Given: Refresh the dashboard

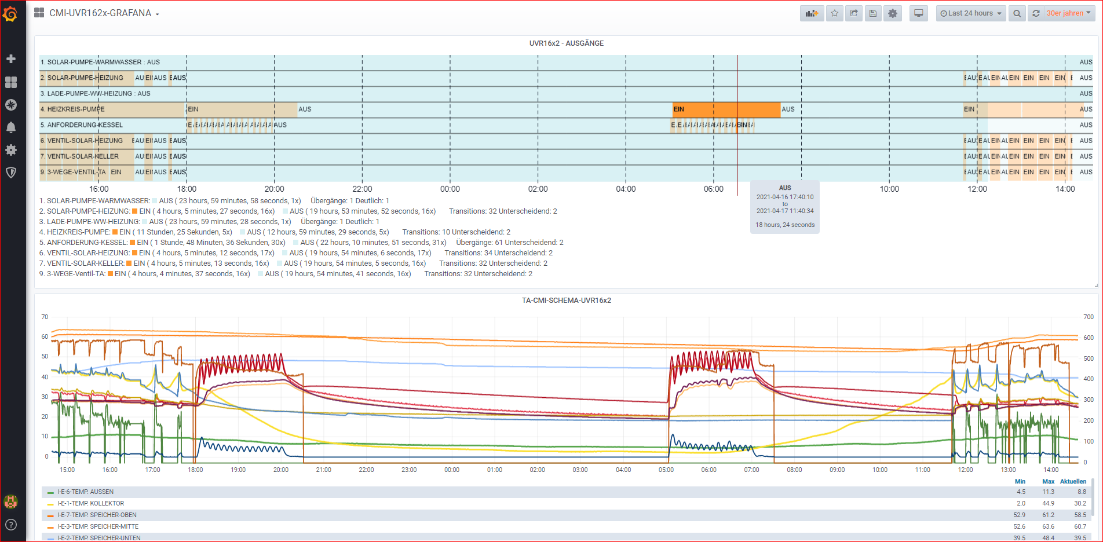Looking at the screenshot, I should (1036, 13).
